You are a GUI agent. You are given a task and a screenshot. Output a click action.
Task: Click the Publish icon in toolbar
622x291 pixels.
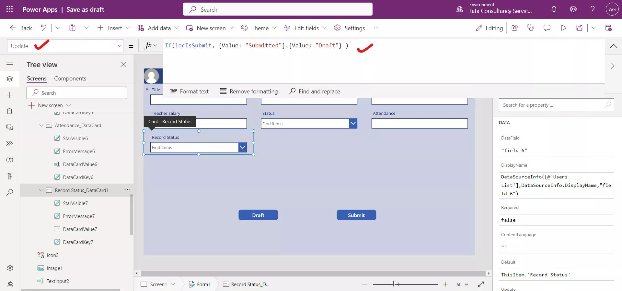[x=608, y=28]
